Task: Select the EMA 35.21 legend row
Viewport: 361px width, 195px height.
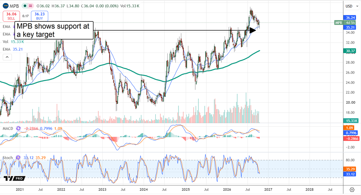Action: point(12,49)
